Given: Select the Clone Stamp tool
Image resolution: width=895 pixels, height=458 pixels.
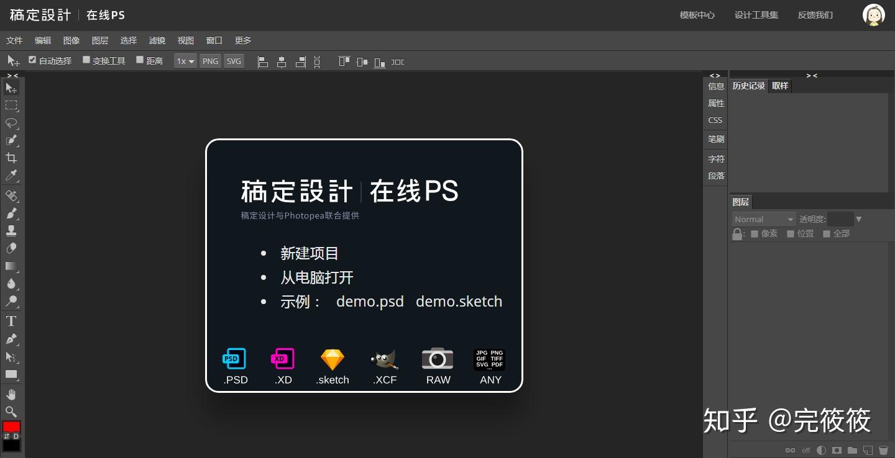Looking at the screenshot, I should point(11,230).
